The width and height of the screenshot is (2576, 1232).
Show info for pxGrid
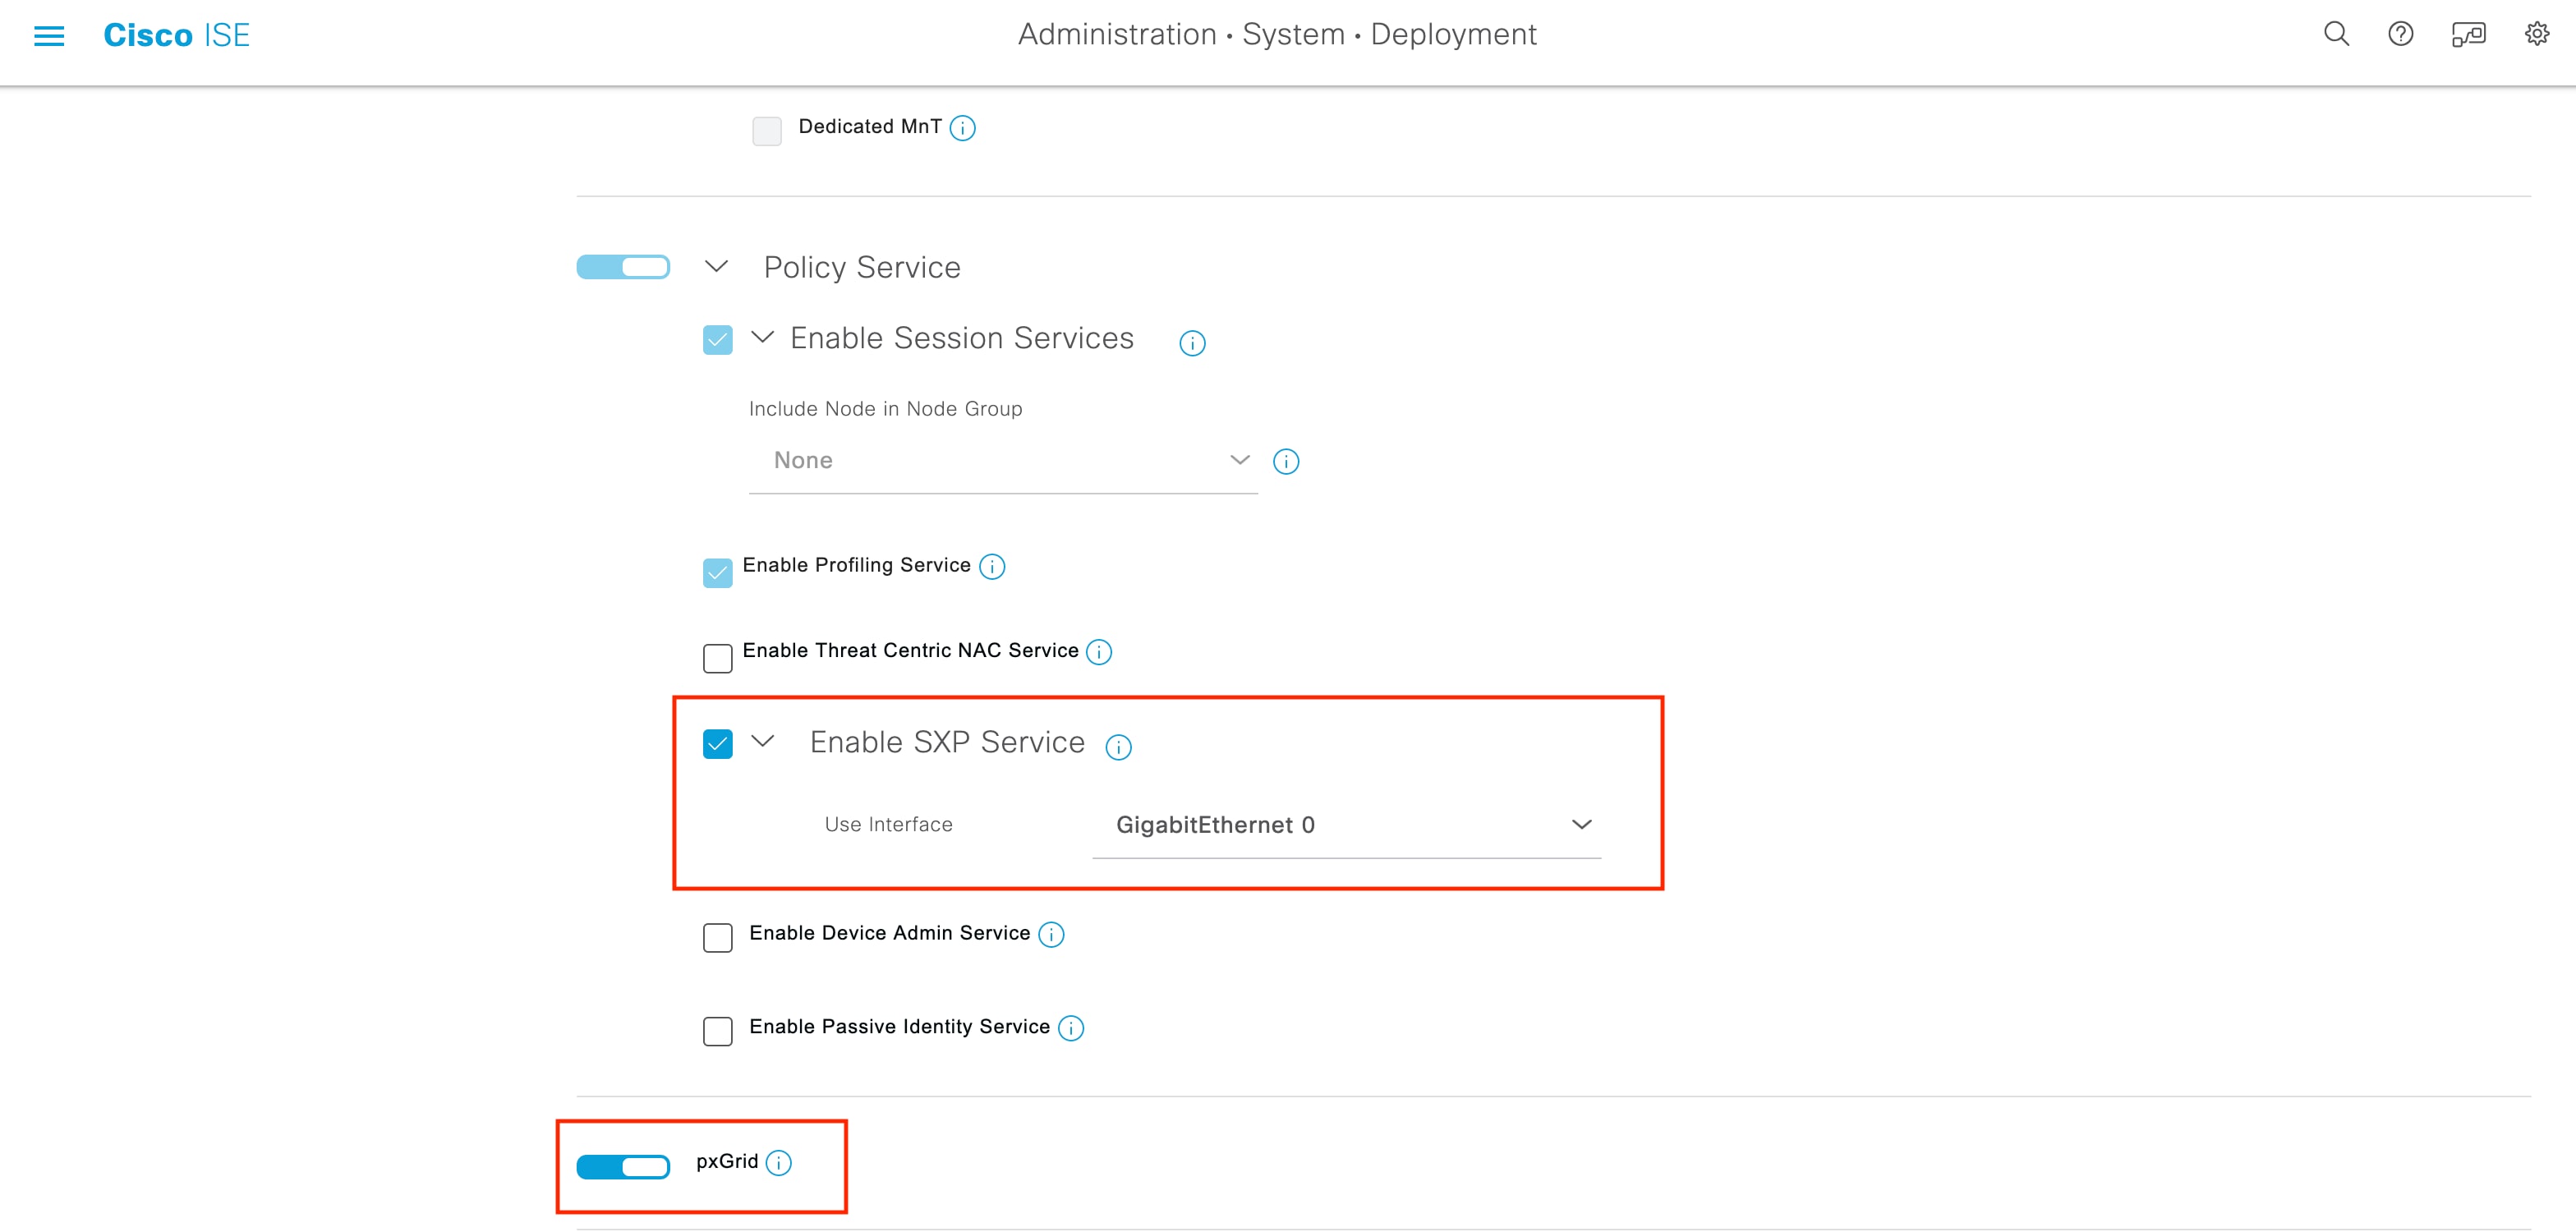778,1163
